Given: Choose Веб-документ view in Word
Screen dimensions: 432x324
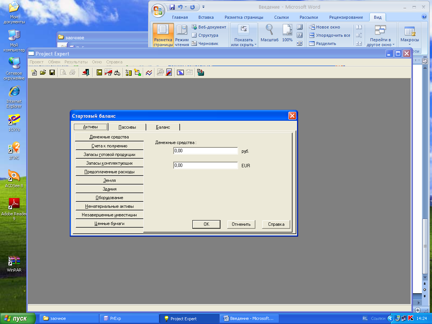Looking at the screenshot, I should pos(209,27).
